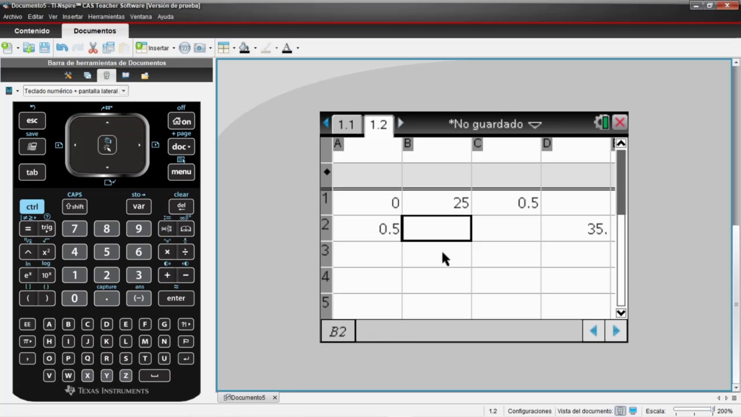
Task: Click the new document icon in toolbar
Action: pos(7,48)
